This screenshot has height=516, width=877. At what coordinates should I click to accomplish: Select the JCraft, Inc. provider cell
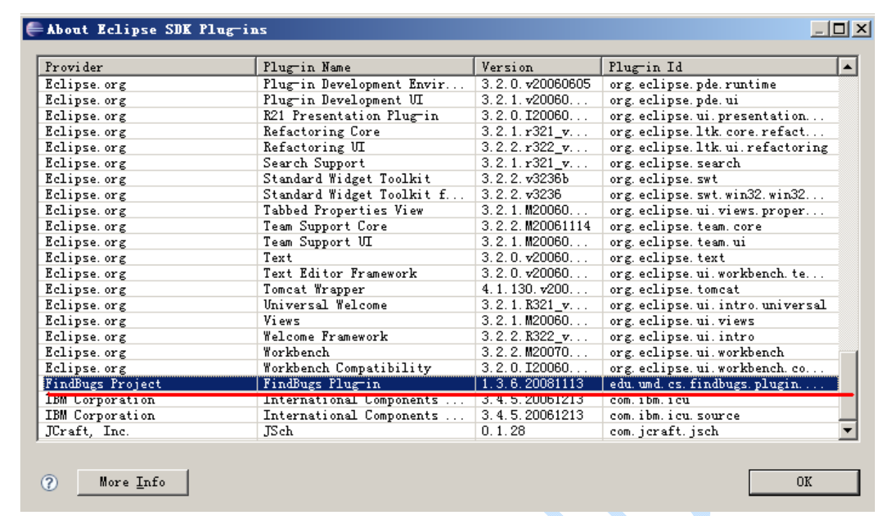pos(88,431)
